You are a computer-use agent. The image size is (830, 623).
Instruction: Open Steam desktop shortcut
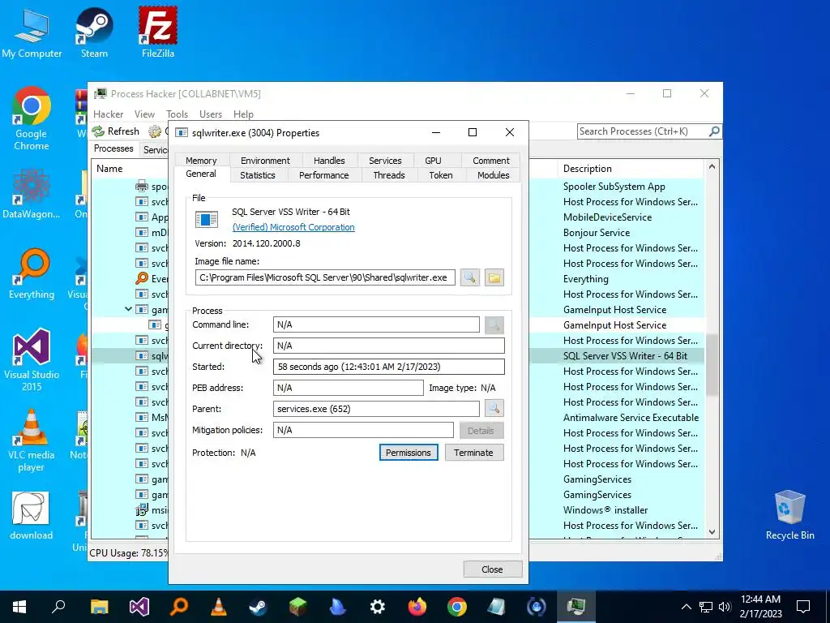click(x=94, y=32)
